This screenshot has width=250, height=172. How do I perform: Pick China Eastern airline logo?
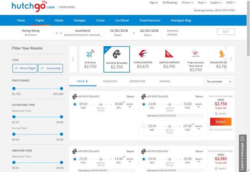tap(143, 54)
